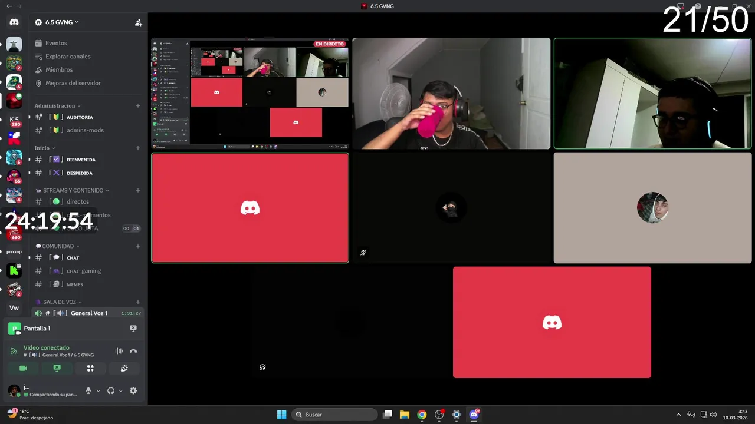Viewport: 755px width, 424px height.
Task: Add channel plus in Administracion category
Action: point(138,106)
